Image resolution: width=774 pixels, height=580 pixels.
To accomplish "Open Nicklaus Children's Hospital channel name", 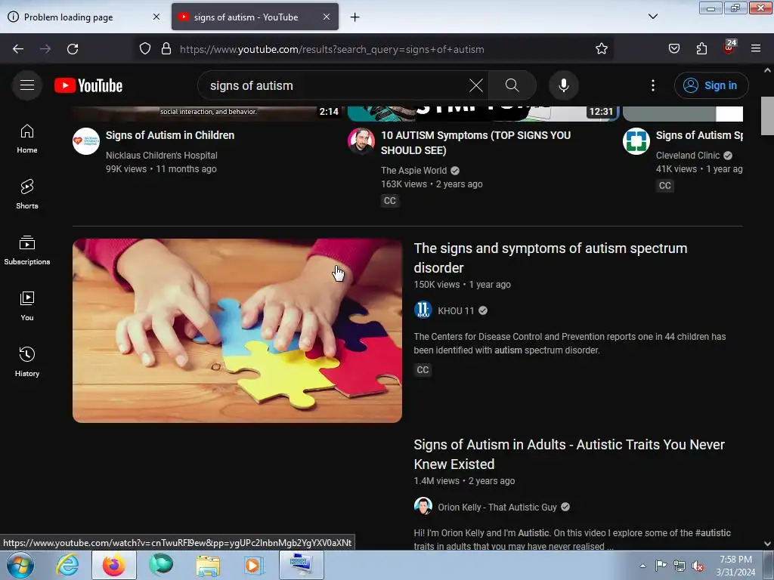I will [x=162, y=156].
